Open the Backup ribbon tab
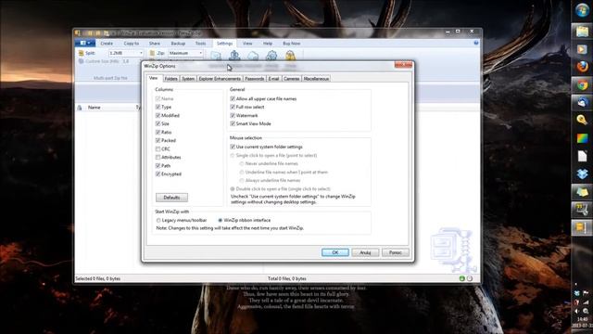 (178, 44)
